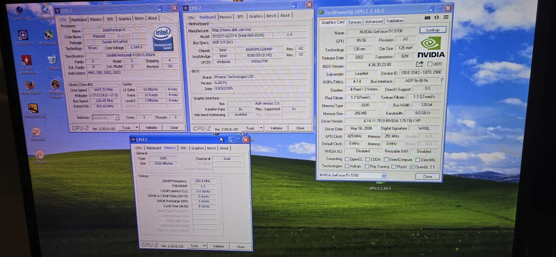Viewport: 556px width, 257px height.
Task: Select Bench tab in CPU-Z Memory window
Action: 211,148
